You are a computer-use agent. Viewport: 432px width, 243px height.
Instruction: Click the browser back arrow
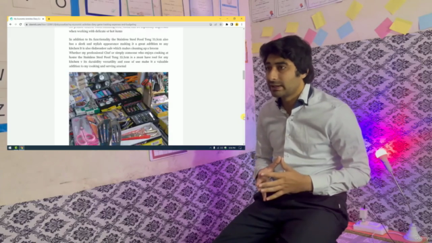(11, 24)
